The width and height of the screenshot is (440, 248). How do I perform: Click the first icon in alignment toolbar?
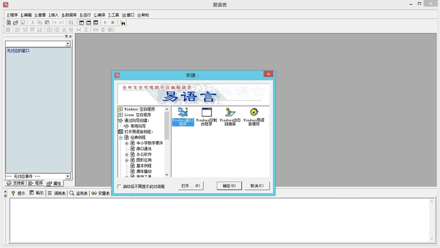pos(8,30)
